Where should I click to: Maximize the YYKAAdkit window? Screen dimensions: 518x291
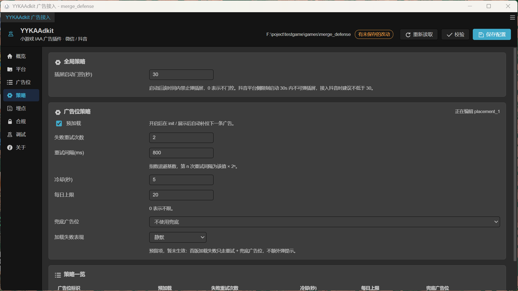coord(489,6)
